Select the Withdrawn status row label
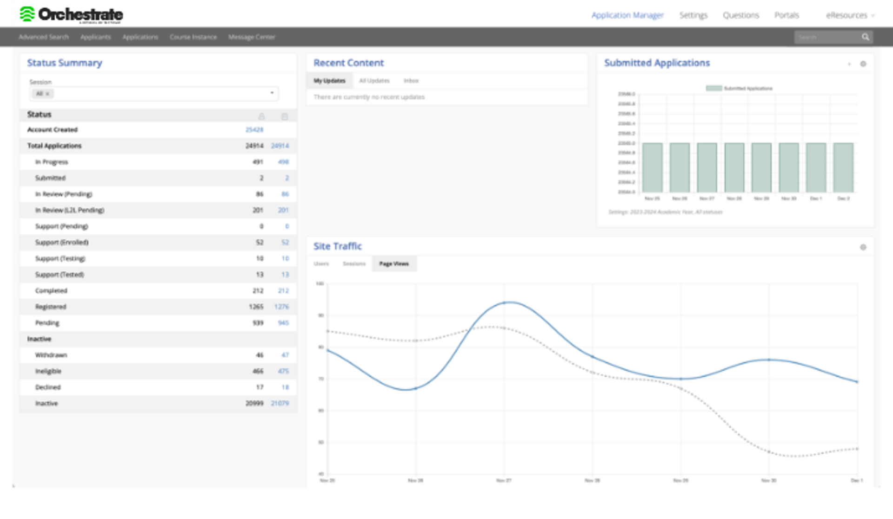Image resolution: width=893 pixels, height=519 pixels. (51, 355)
